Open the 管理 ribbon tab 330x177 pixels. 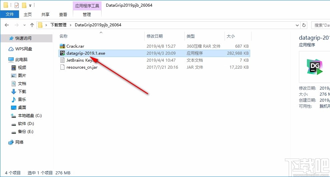tap(87, 14)
